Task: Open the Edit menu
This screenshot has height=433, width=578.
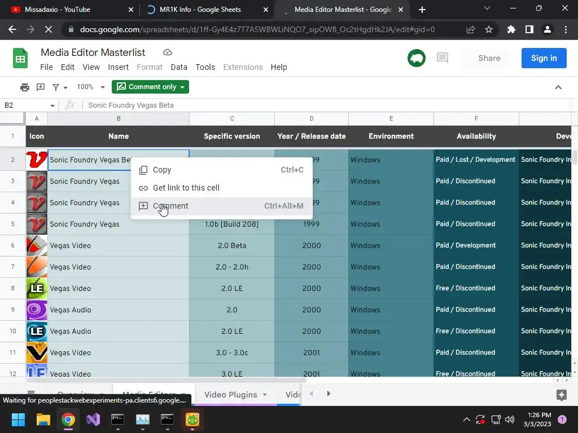Action: click(68, 67)
